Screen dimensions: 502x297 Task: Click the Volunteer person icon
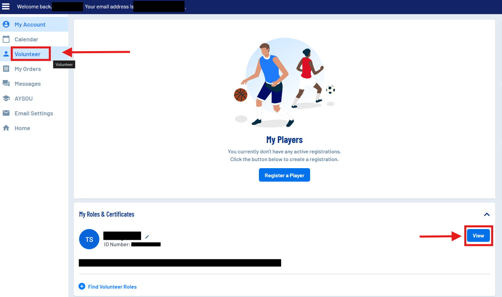6,54
